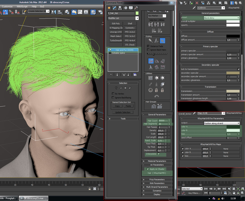
Task: Click the selection lock toggle padlock
Action: click(x=89, y=189)
